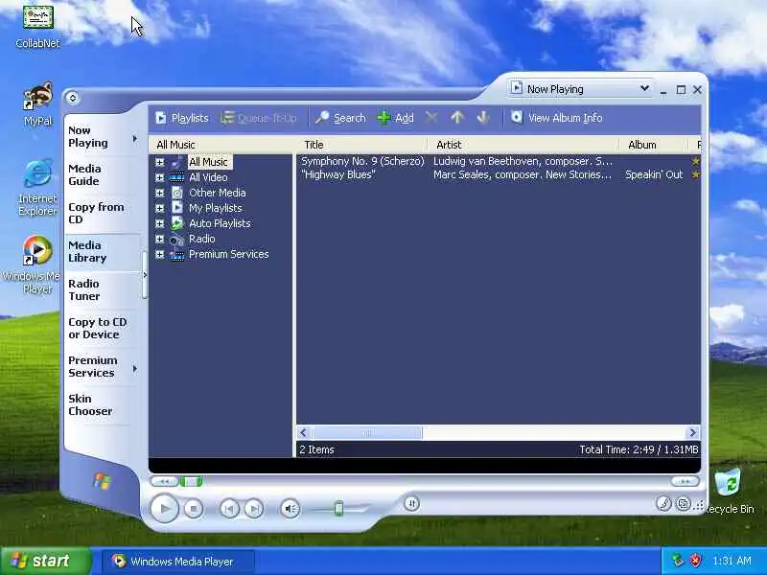Expand the Other Media tree node
This screenshot has width=767, height=575.
click(x=159, y=193)
